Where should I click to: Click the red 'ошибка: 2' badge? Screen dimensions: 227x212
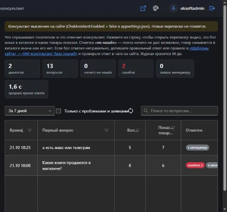[x=195, y=165]
